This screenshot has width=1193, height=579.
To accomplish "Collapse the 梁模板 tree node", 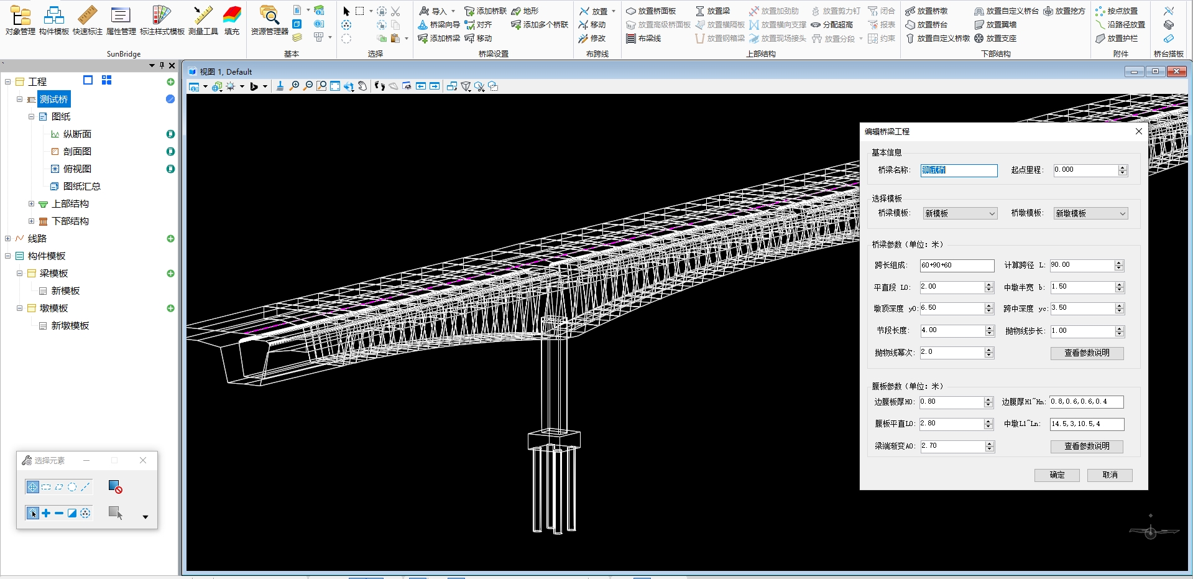I will (x=19, y=273).
